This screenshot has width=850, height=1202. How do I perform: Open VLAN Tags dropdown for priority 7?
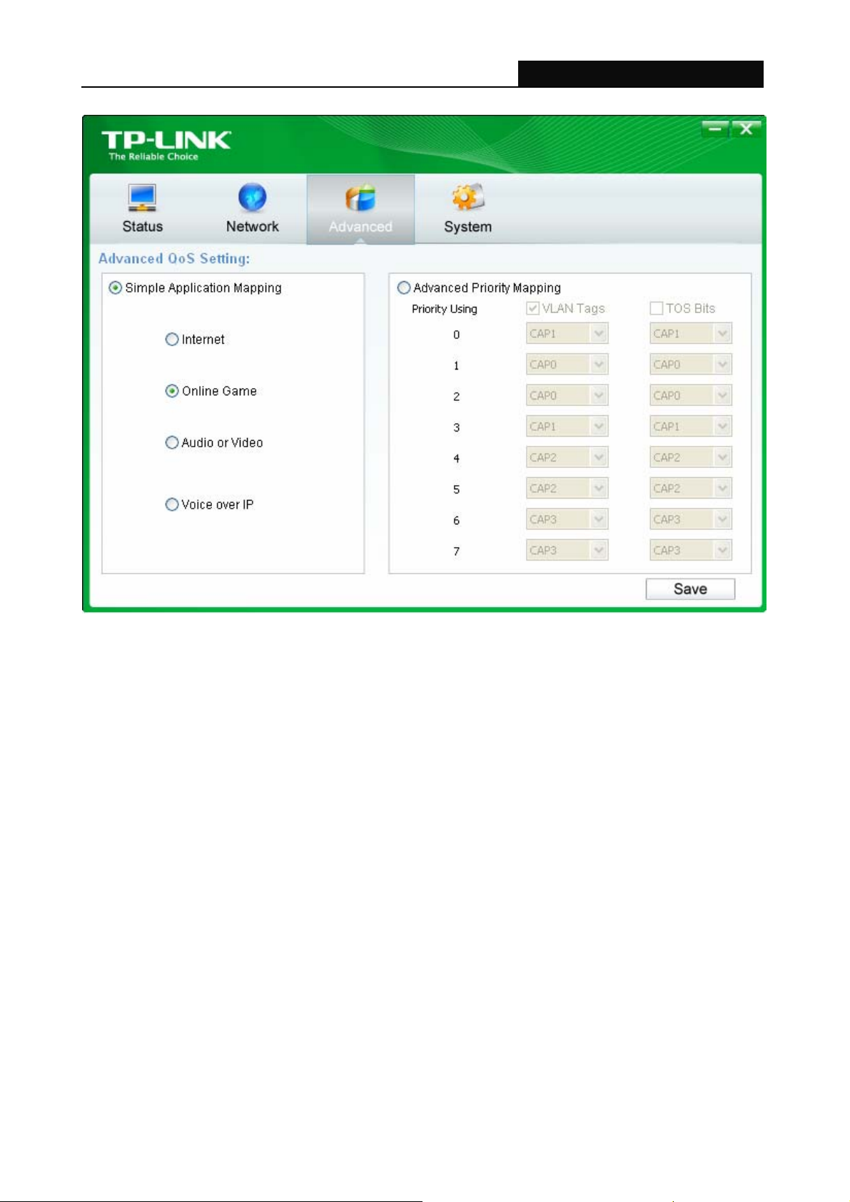tap(567, 550)
